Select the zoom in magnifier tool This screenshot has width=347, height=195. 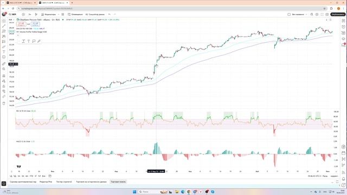[x=4, y=69]
